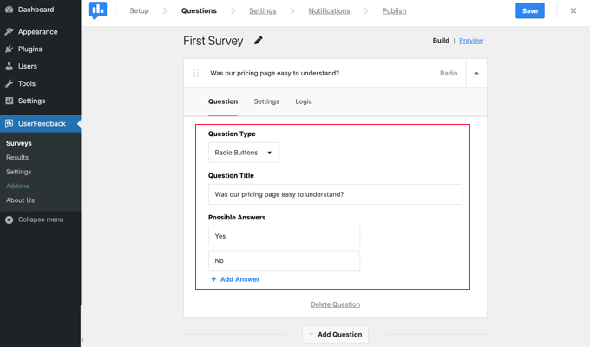Open Settings in UserFeedback submenu
This screenshot has width=590, height=347.
[x=19, y=172]
